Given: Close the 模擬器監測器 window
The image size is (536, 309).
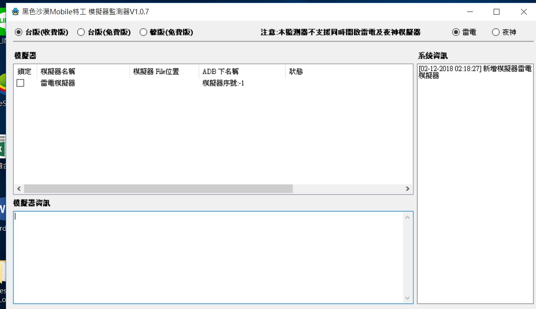Looking at the screenshot, I should pyautogui.click(x=523, y=12).
